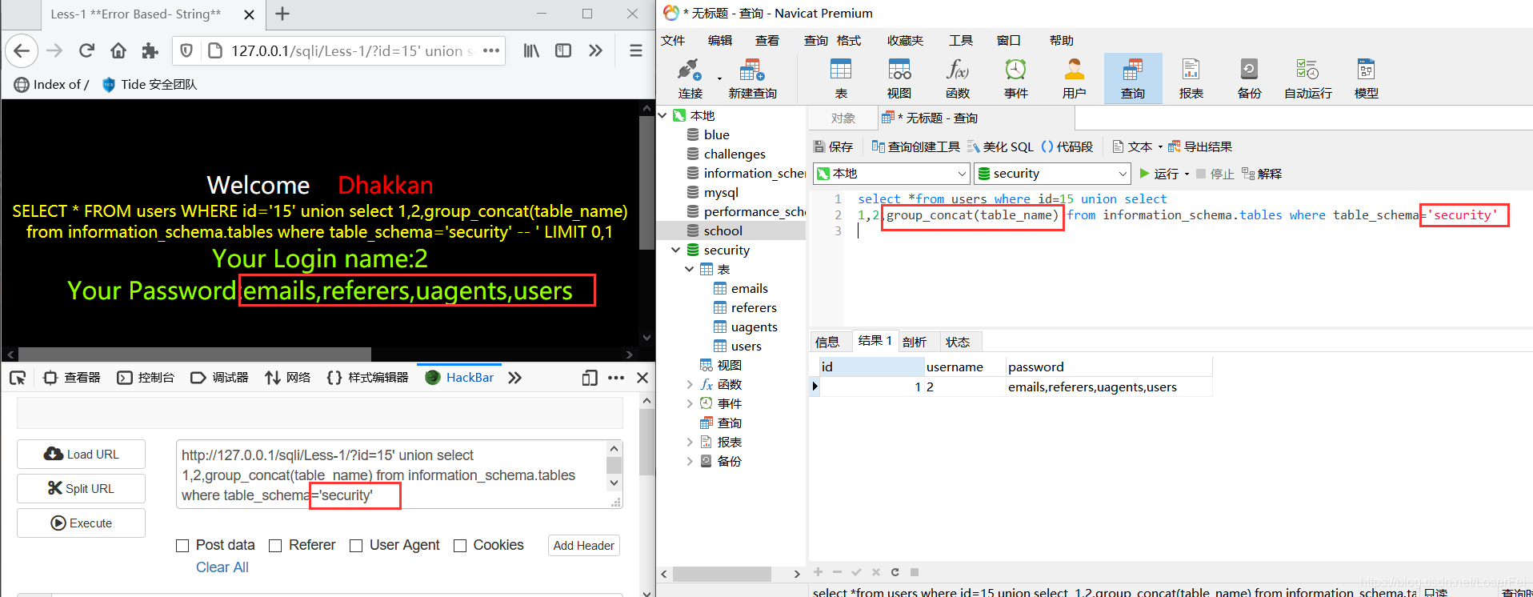Switch to the HackBar devtools tab
Screen dimensions: 1533x597
(x=459, y=378)
